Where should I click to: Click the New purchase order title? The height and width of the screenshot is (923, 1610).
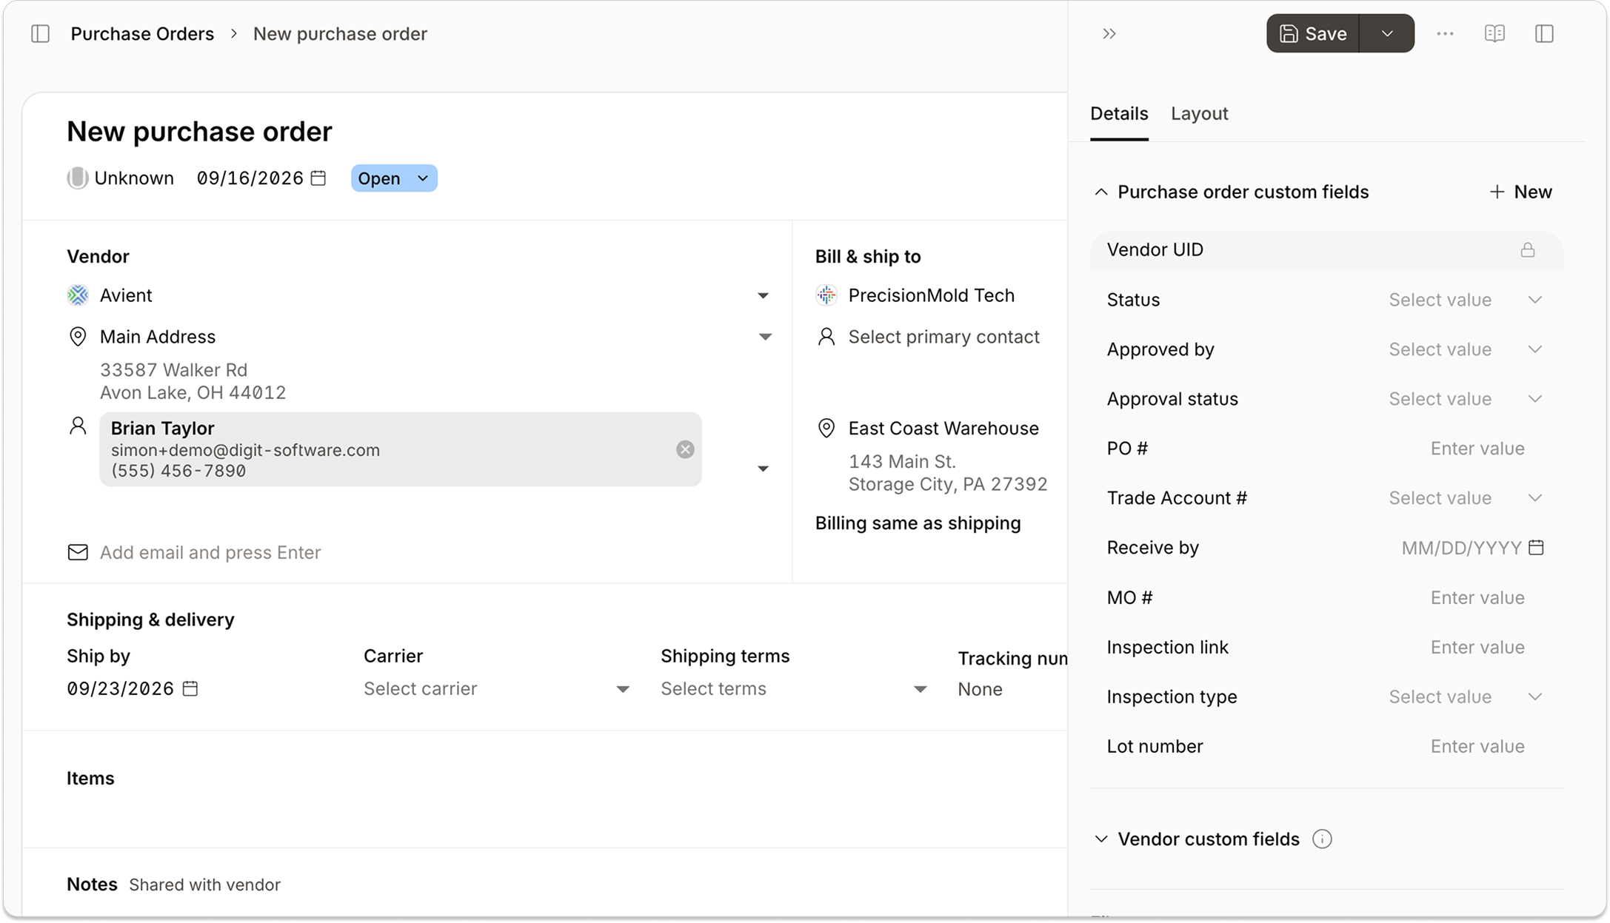tap(199, 132)
